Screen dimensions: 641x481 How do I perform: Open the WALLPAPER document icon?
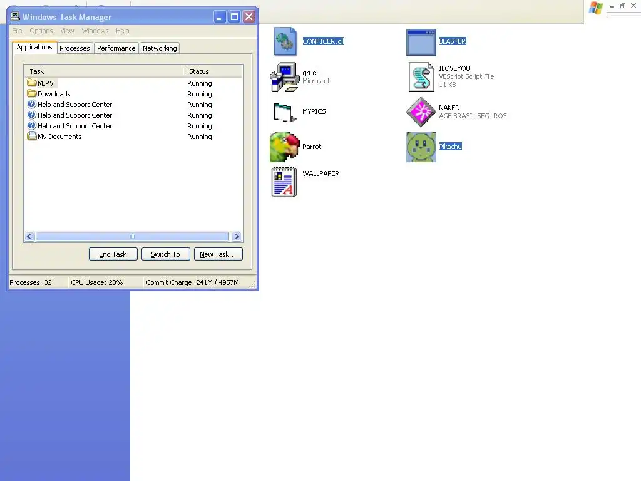[x=284, y=182]
